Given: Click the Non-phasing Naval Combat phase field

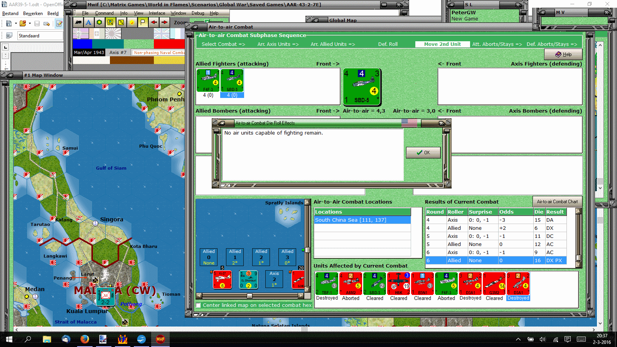Looking at the screenshot, I should [x=158, y=52].
